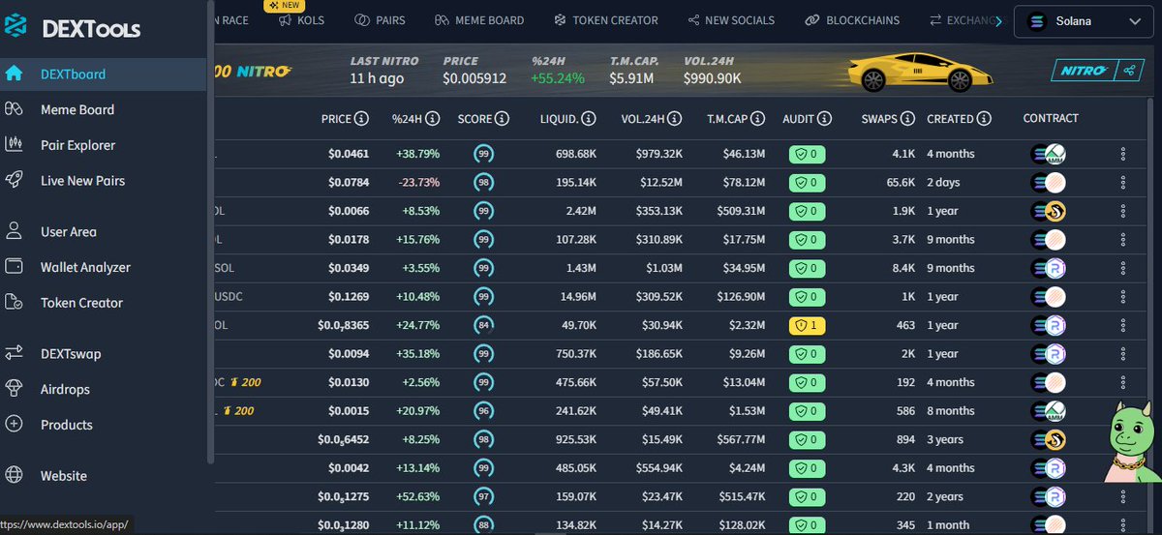
Task: Switch to MEME BOARD in top navigation
Action: 479,20
